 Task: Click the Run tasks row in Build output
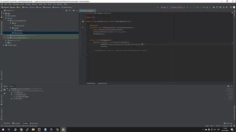[18, 99]
